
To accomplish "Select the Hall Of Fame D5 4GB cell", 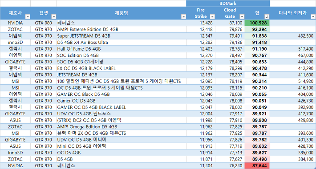I will [x=122, y=49].
